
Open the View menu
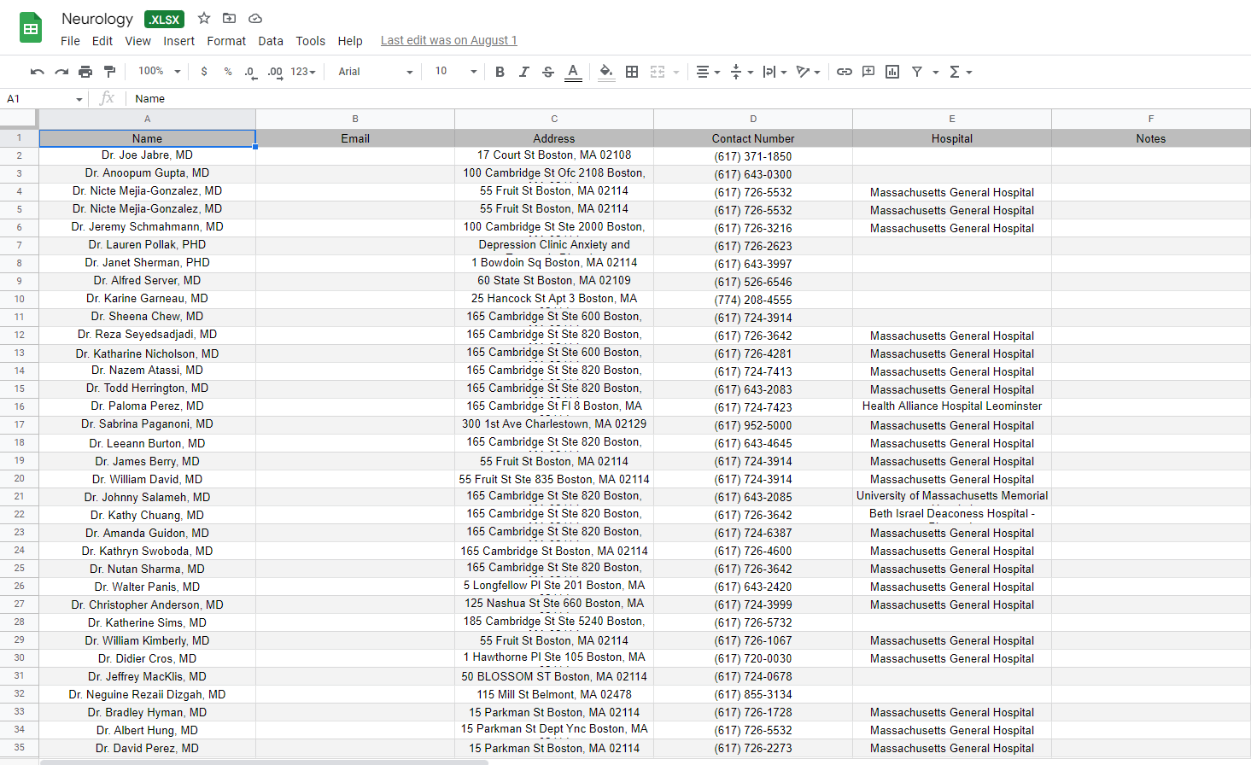click(x=137, y=41)
